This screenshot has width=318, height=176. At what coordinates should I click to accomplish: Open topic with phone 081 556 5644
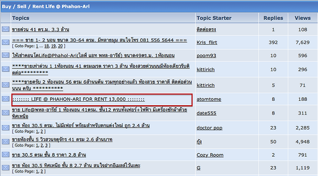tap(99, 40)
